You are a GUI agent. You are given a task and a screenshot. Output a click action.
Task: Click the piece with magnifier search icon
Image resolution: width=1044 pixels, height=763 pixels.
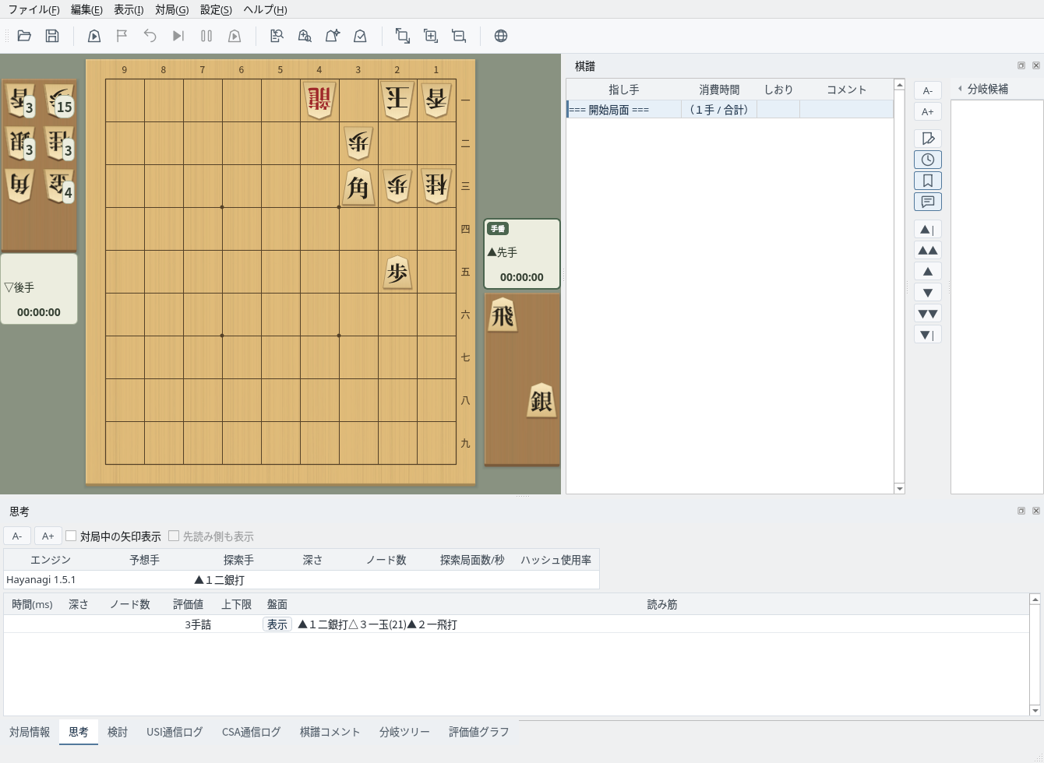coord(305,36)
